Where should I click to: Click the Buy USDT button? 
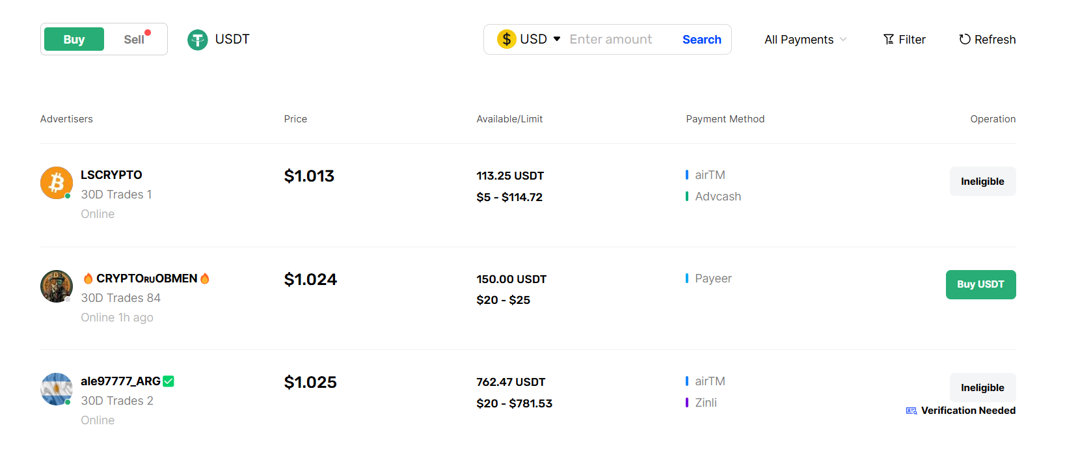(980, 284)
